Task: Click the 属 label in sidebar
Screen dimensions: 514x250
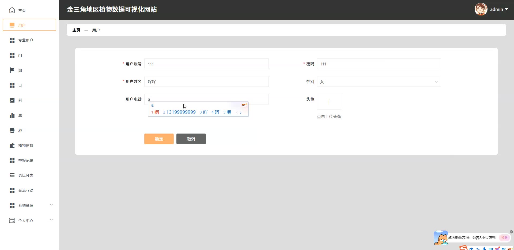Action: [20, 115]
